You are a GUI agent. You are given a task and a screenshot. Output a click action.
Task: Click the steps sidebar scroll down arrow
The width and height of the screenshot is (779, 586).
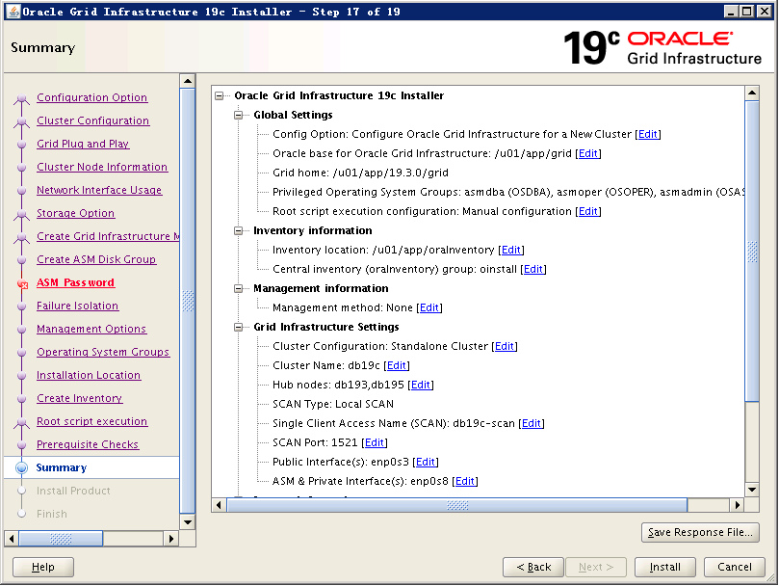(188, 522)
